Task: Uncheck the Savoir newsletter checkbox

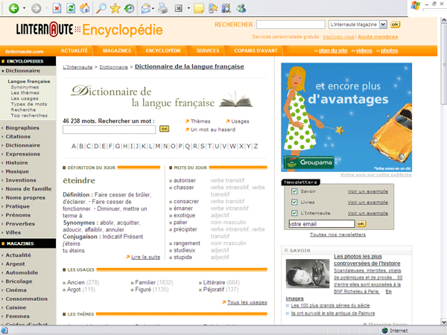Action: pos(294,191)
